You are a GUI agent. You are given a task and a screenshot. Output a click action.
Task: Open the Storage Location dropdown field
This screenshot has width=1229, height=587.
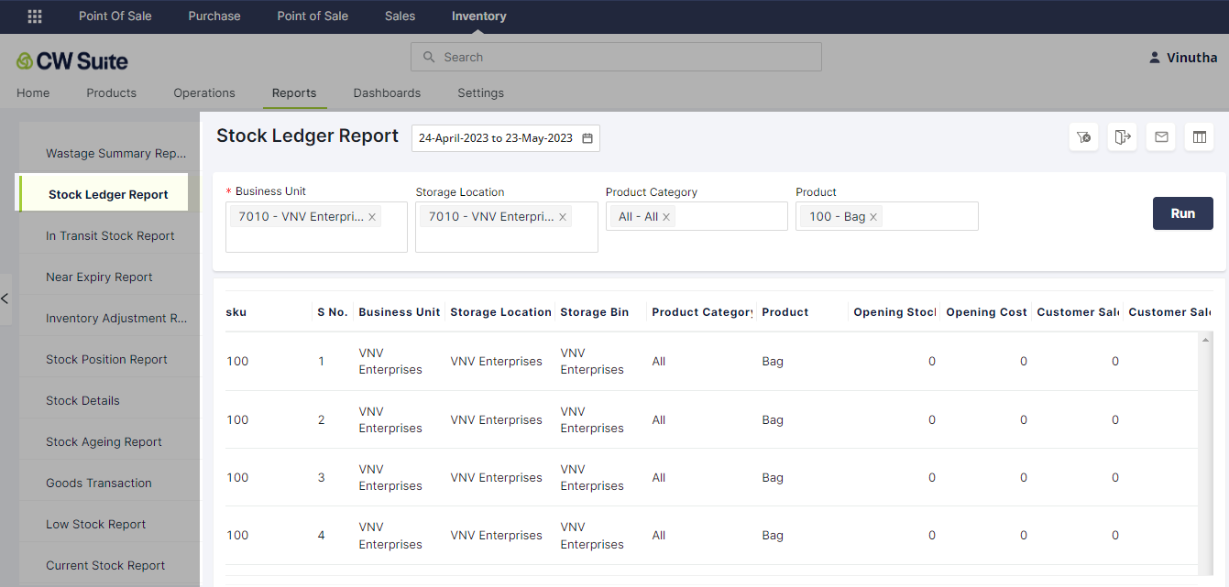(x=506, y=238)
